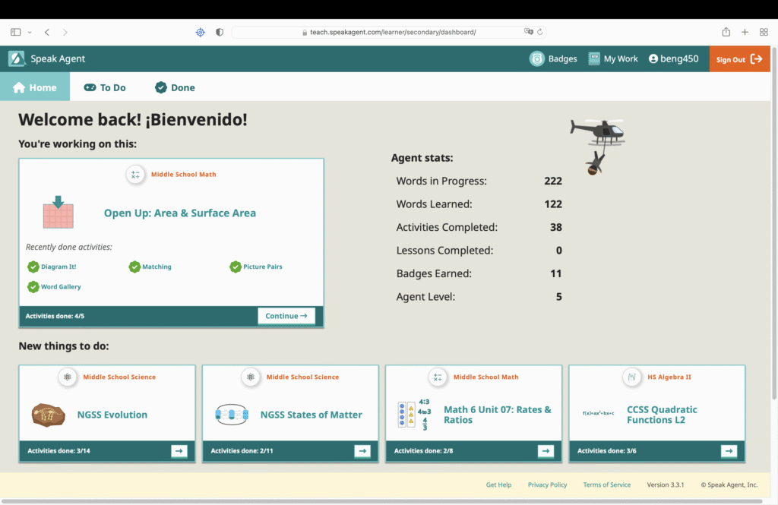Expand the sidebar dropdown chevron

(x=30, y=32)
